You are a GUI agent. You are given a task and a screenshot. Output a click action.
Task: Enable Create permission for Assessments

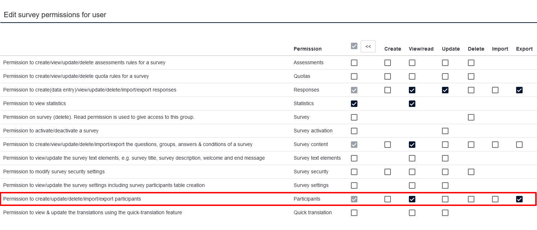[x=388, y=63]
